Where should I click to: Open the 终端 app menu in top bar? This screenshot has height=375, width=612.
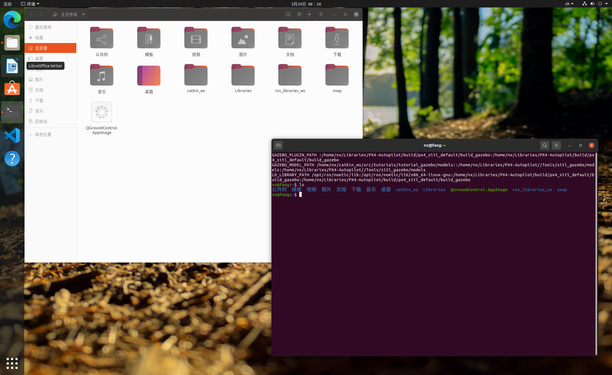[x=30, y=4]
